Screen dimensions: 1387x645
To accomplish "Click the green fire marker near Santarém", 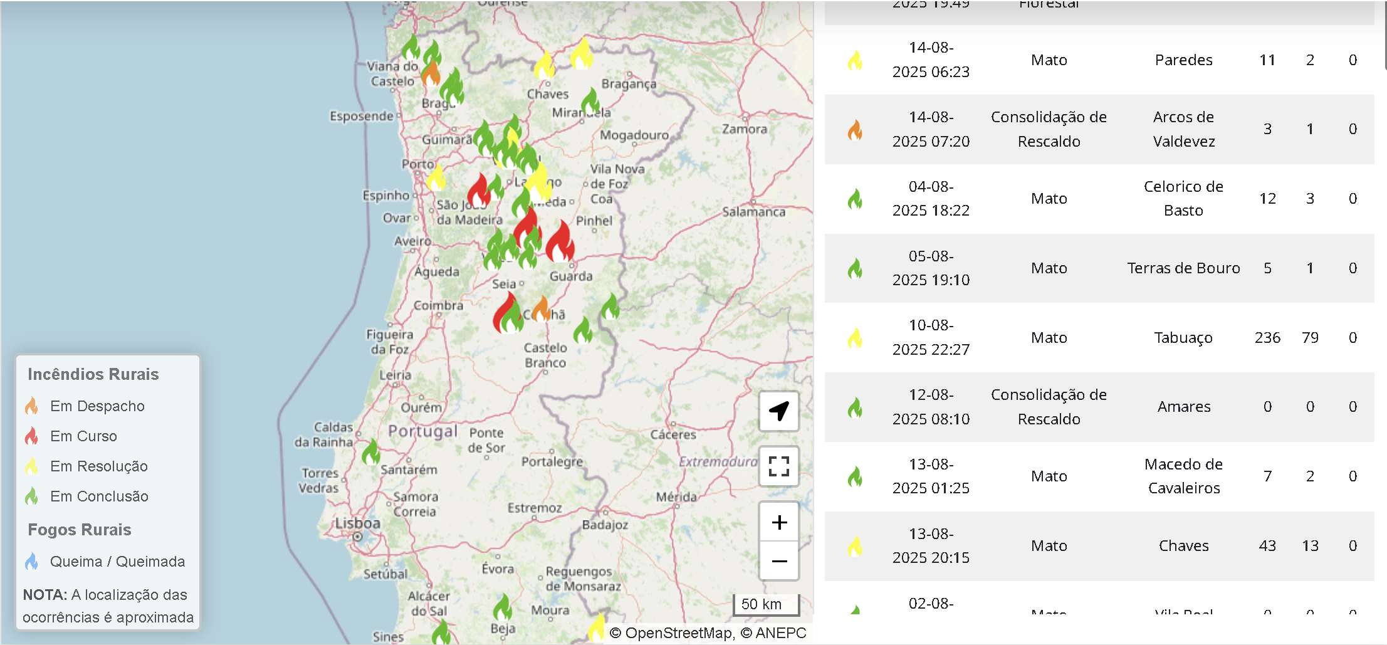I will (x=371, y=452).
